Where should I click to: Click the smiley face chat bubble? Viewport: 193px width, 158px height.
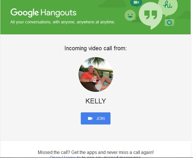[x=130, y=15]
